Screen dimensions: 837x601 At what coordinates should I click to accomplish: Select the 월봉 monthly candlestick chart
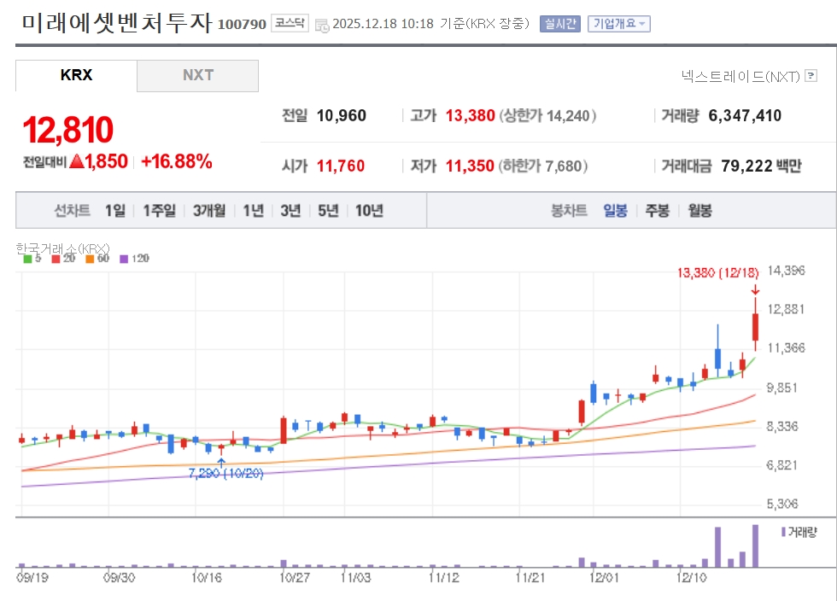click(699, 211)
